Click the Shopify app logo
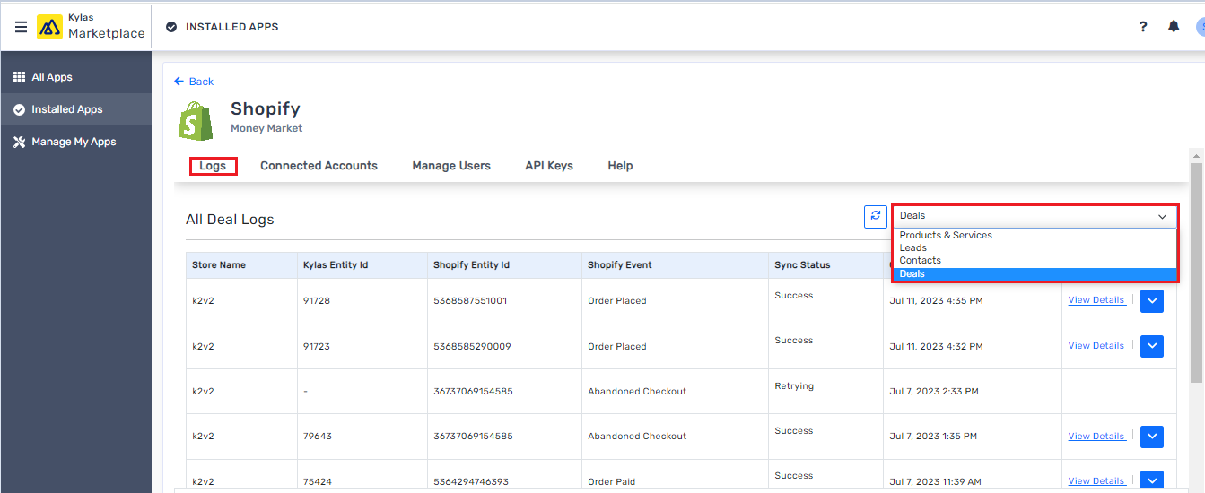Viewport: 1205px width, 493px height. pyautogui.click(x=196, y=121)
